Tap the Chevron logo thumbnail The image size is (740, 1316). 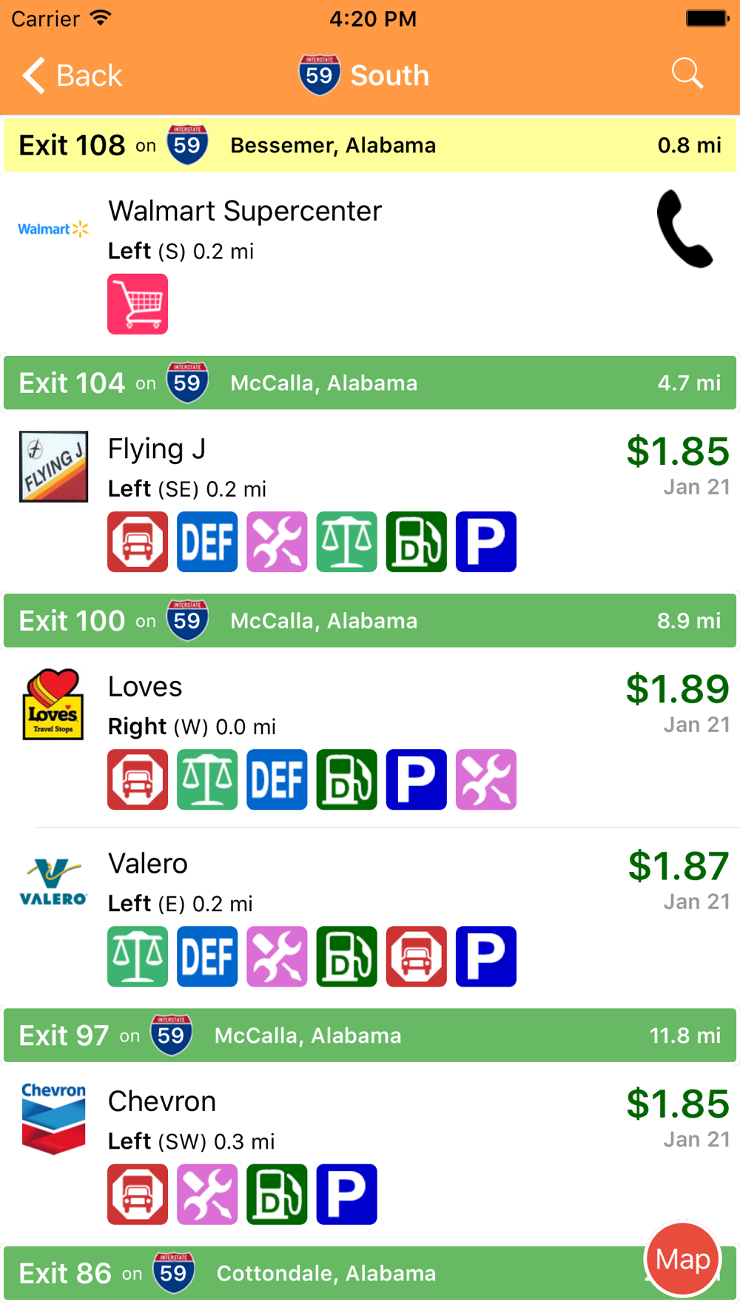tap(53, 1118)
